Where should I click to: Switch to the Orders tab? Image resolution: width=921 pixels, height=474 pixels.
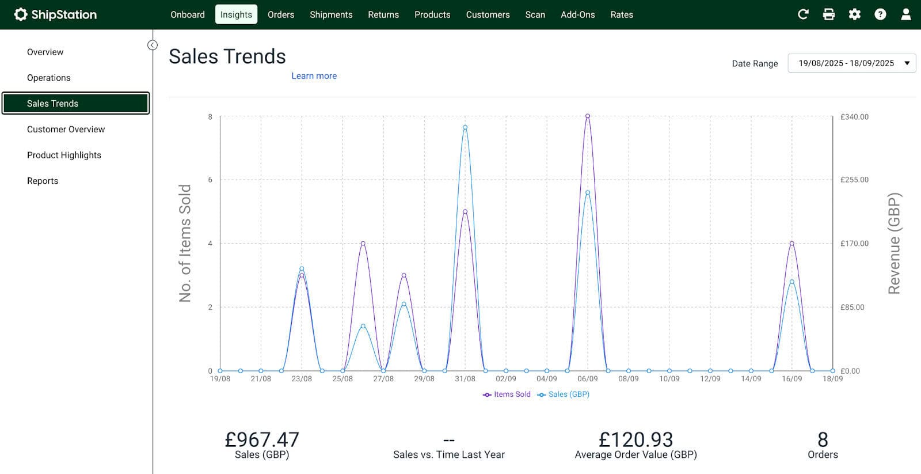tap(281, 14)
